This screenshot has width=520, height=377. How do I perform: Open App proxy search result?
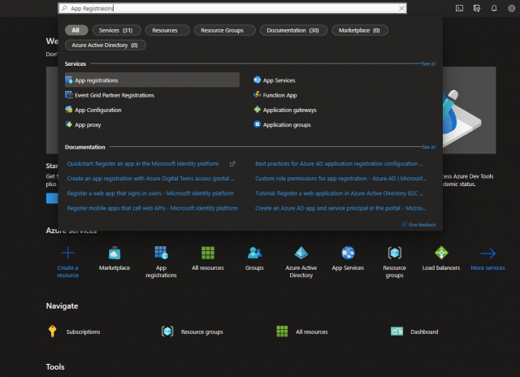pos(83,124)
